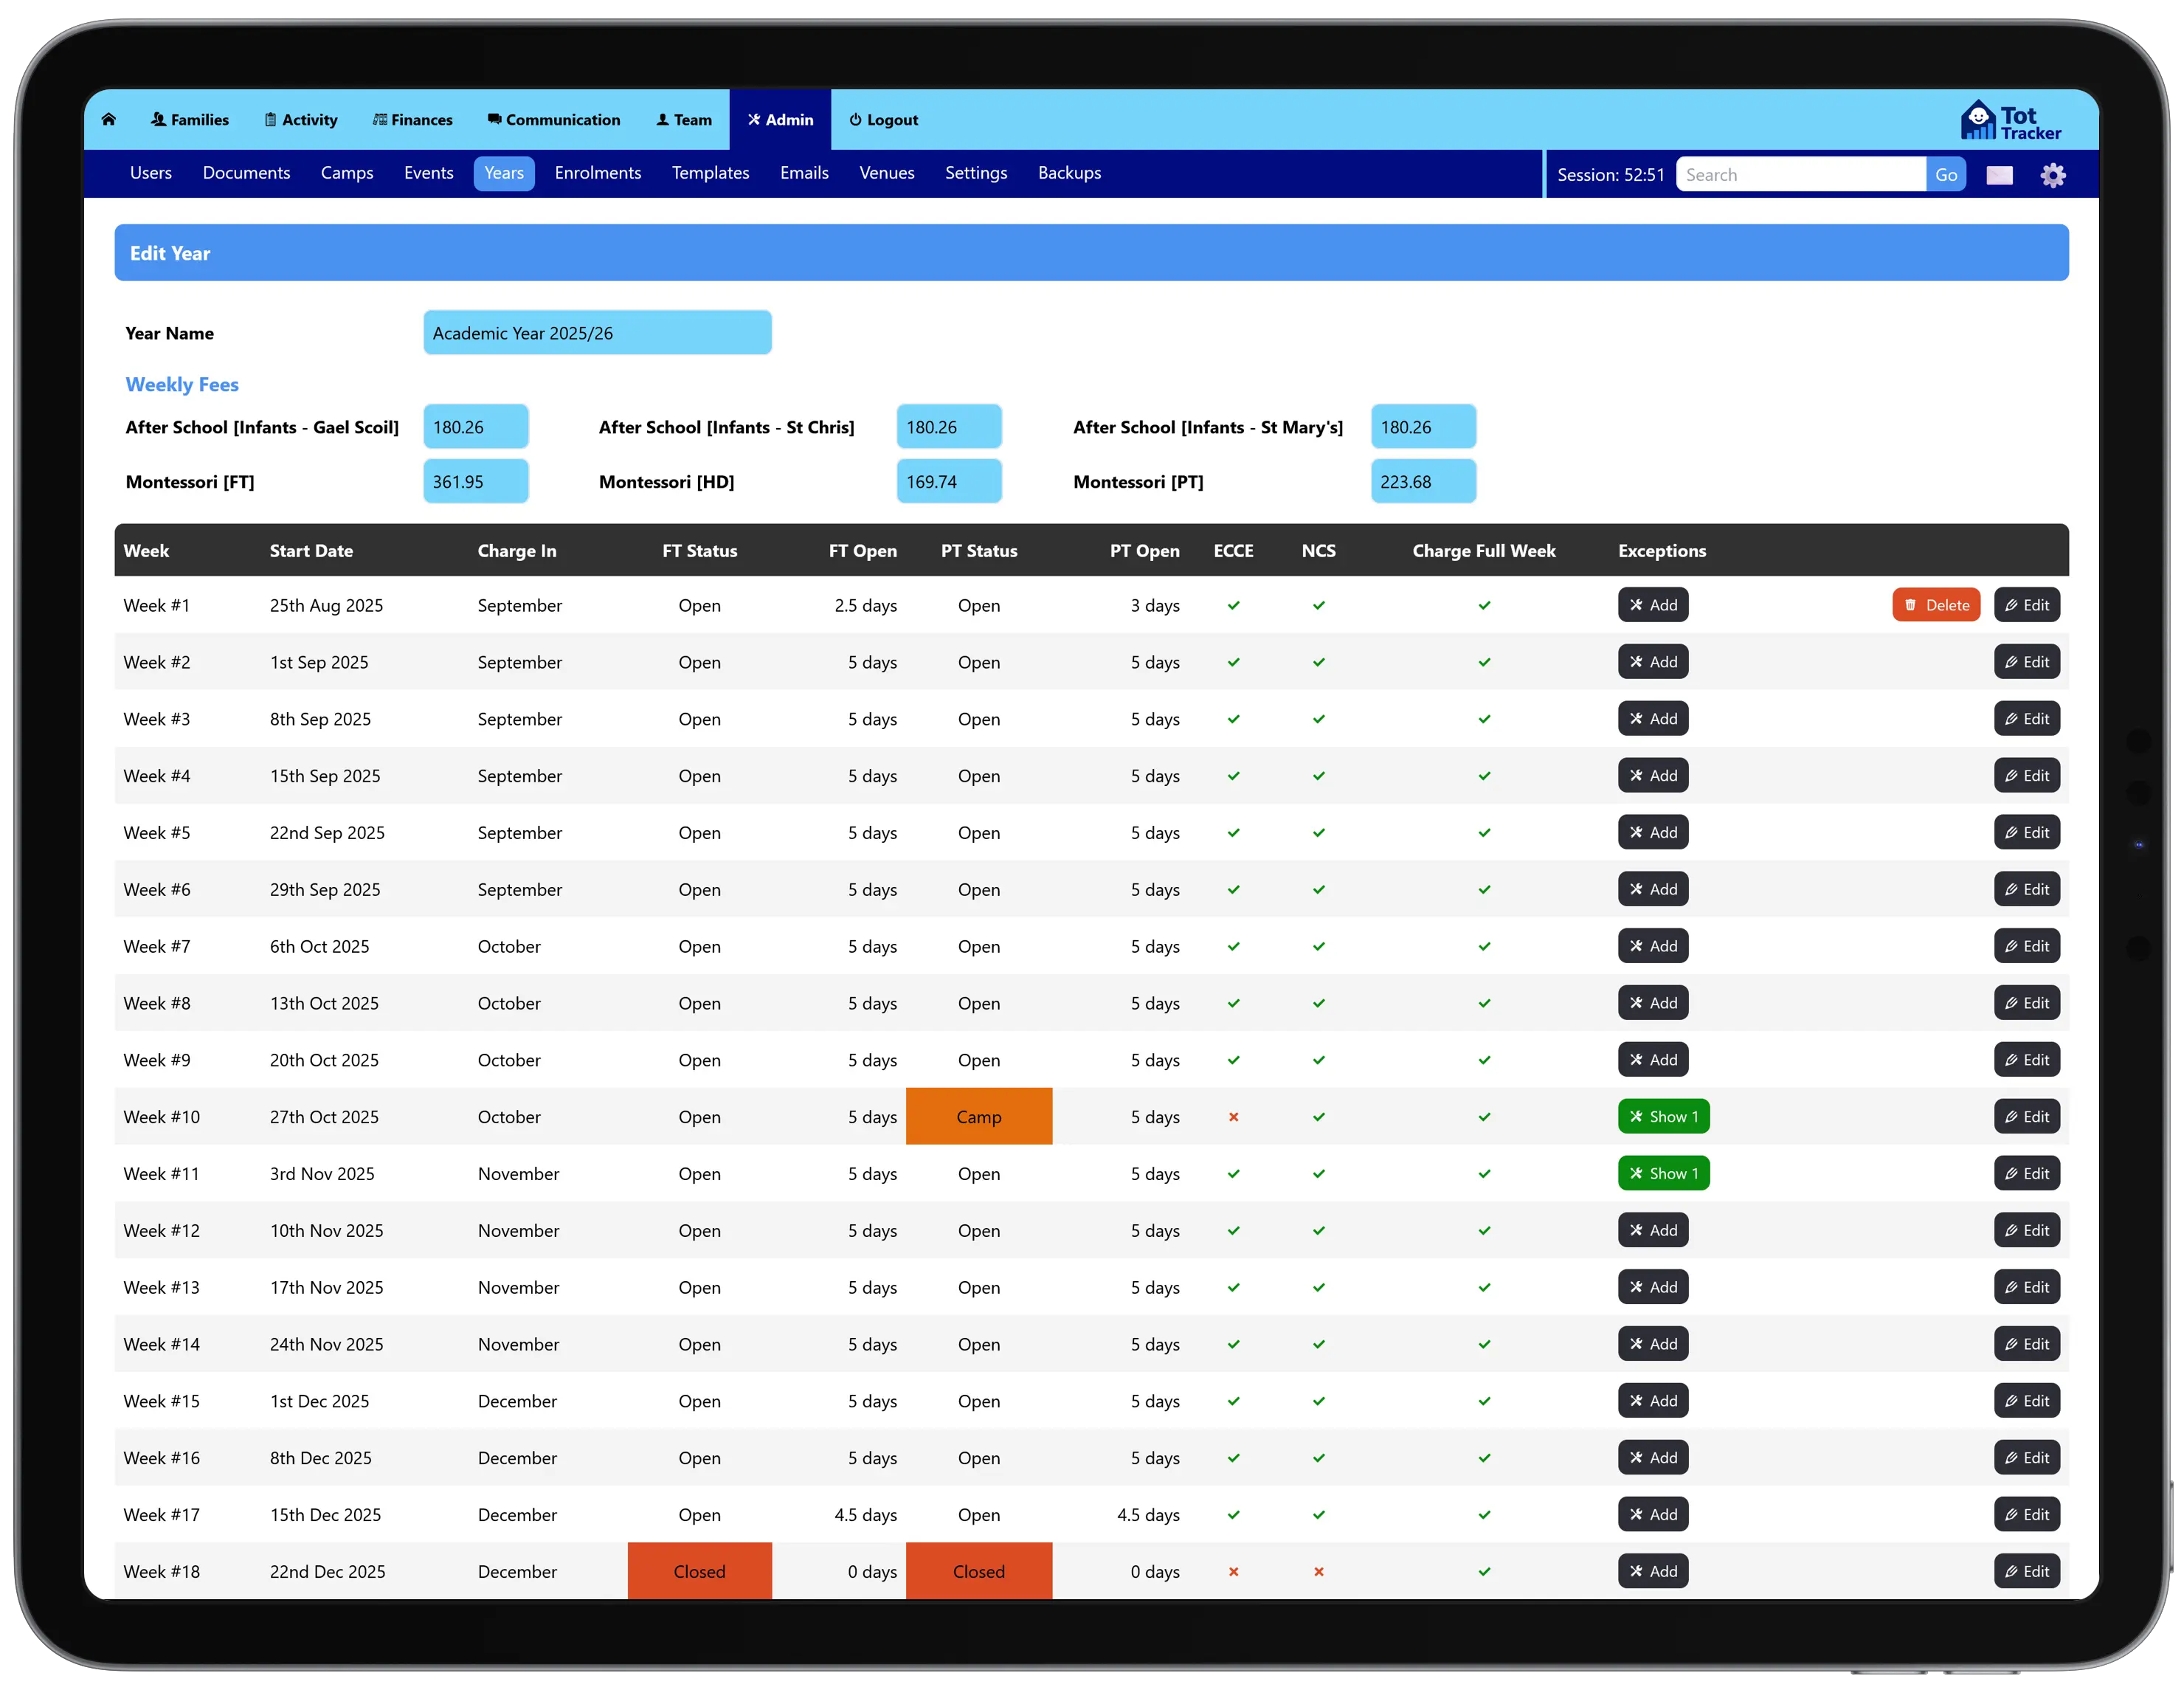Add exception for Week #18
Viewport: 2184px width, 1690px height.
pyautogui.click(x=1652, y=1571)
